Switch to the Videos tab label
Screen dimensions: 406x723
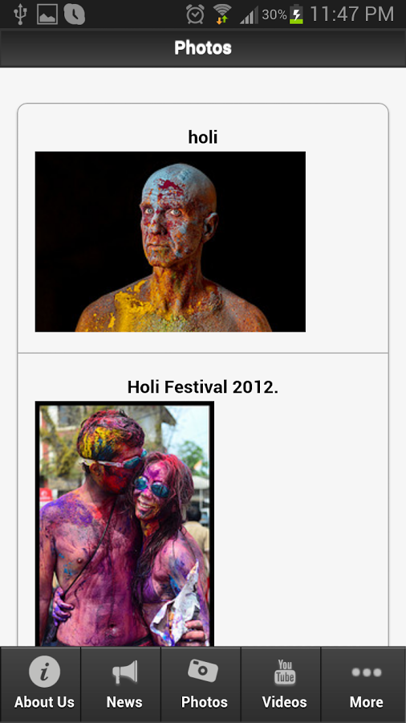285,702
